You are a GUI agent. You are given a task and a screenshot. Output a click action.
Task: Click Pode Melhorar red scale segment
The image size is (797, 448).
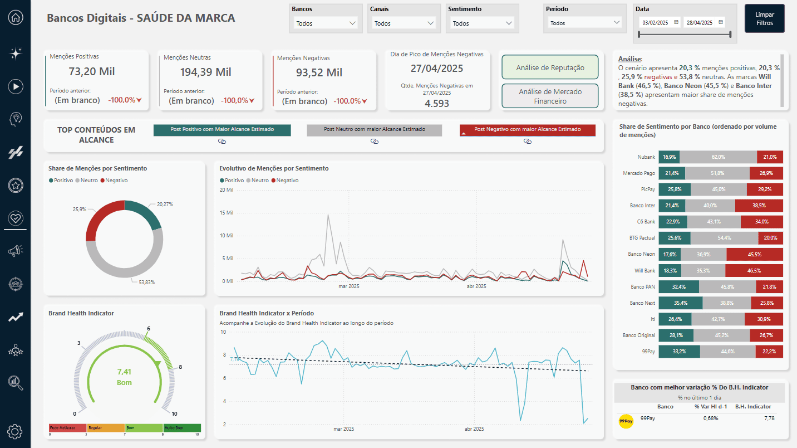(67, 428)
